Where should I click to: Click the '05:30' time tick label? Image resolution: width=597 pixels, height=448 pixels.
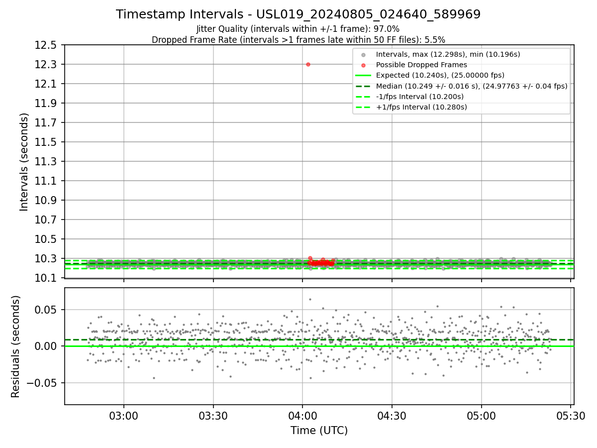click(x=571, y=416)
